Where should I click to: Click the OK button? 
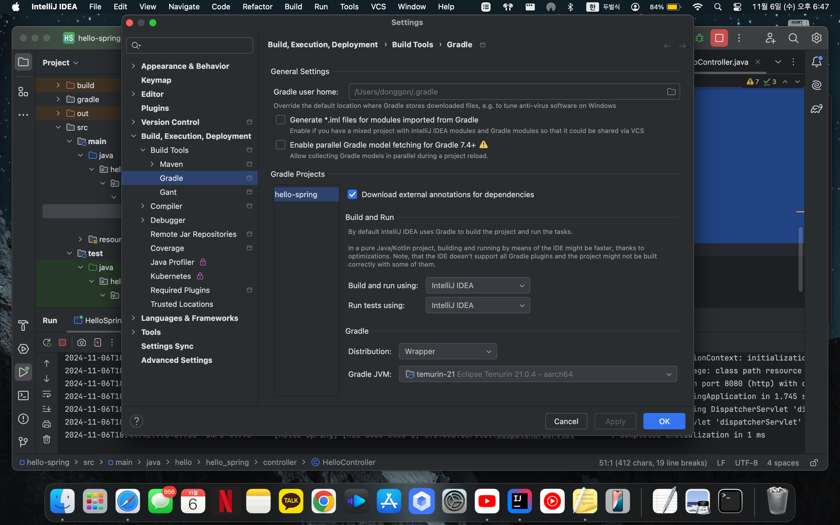pyautogui.click(x=664, y=421)
